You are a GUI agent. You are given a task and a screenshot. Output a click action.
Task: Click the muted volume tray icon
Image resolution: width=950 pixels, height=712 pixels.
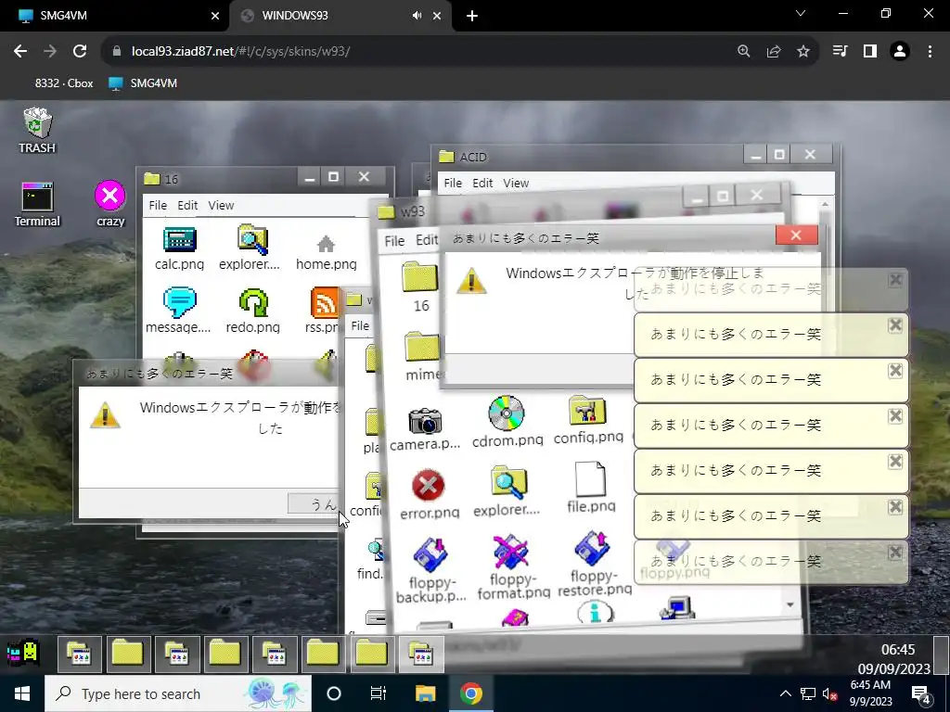[829, 693]
